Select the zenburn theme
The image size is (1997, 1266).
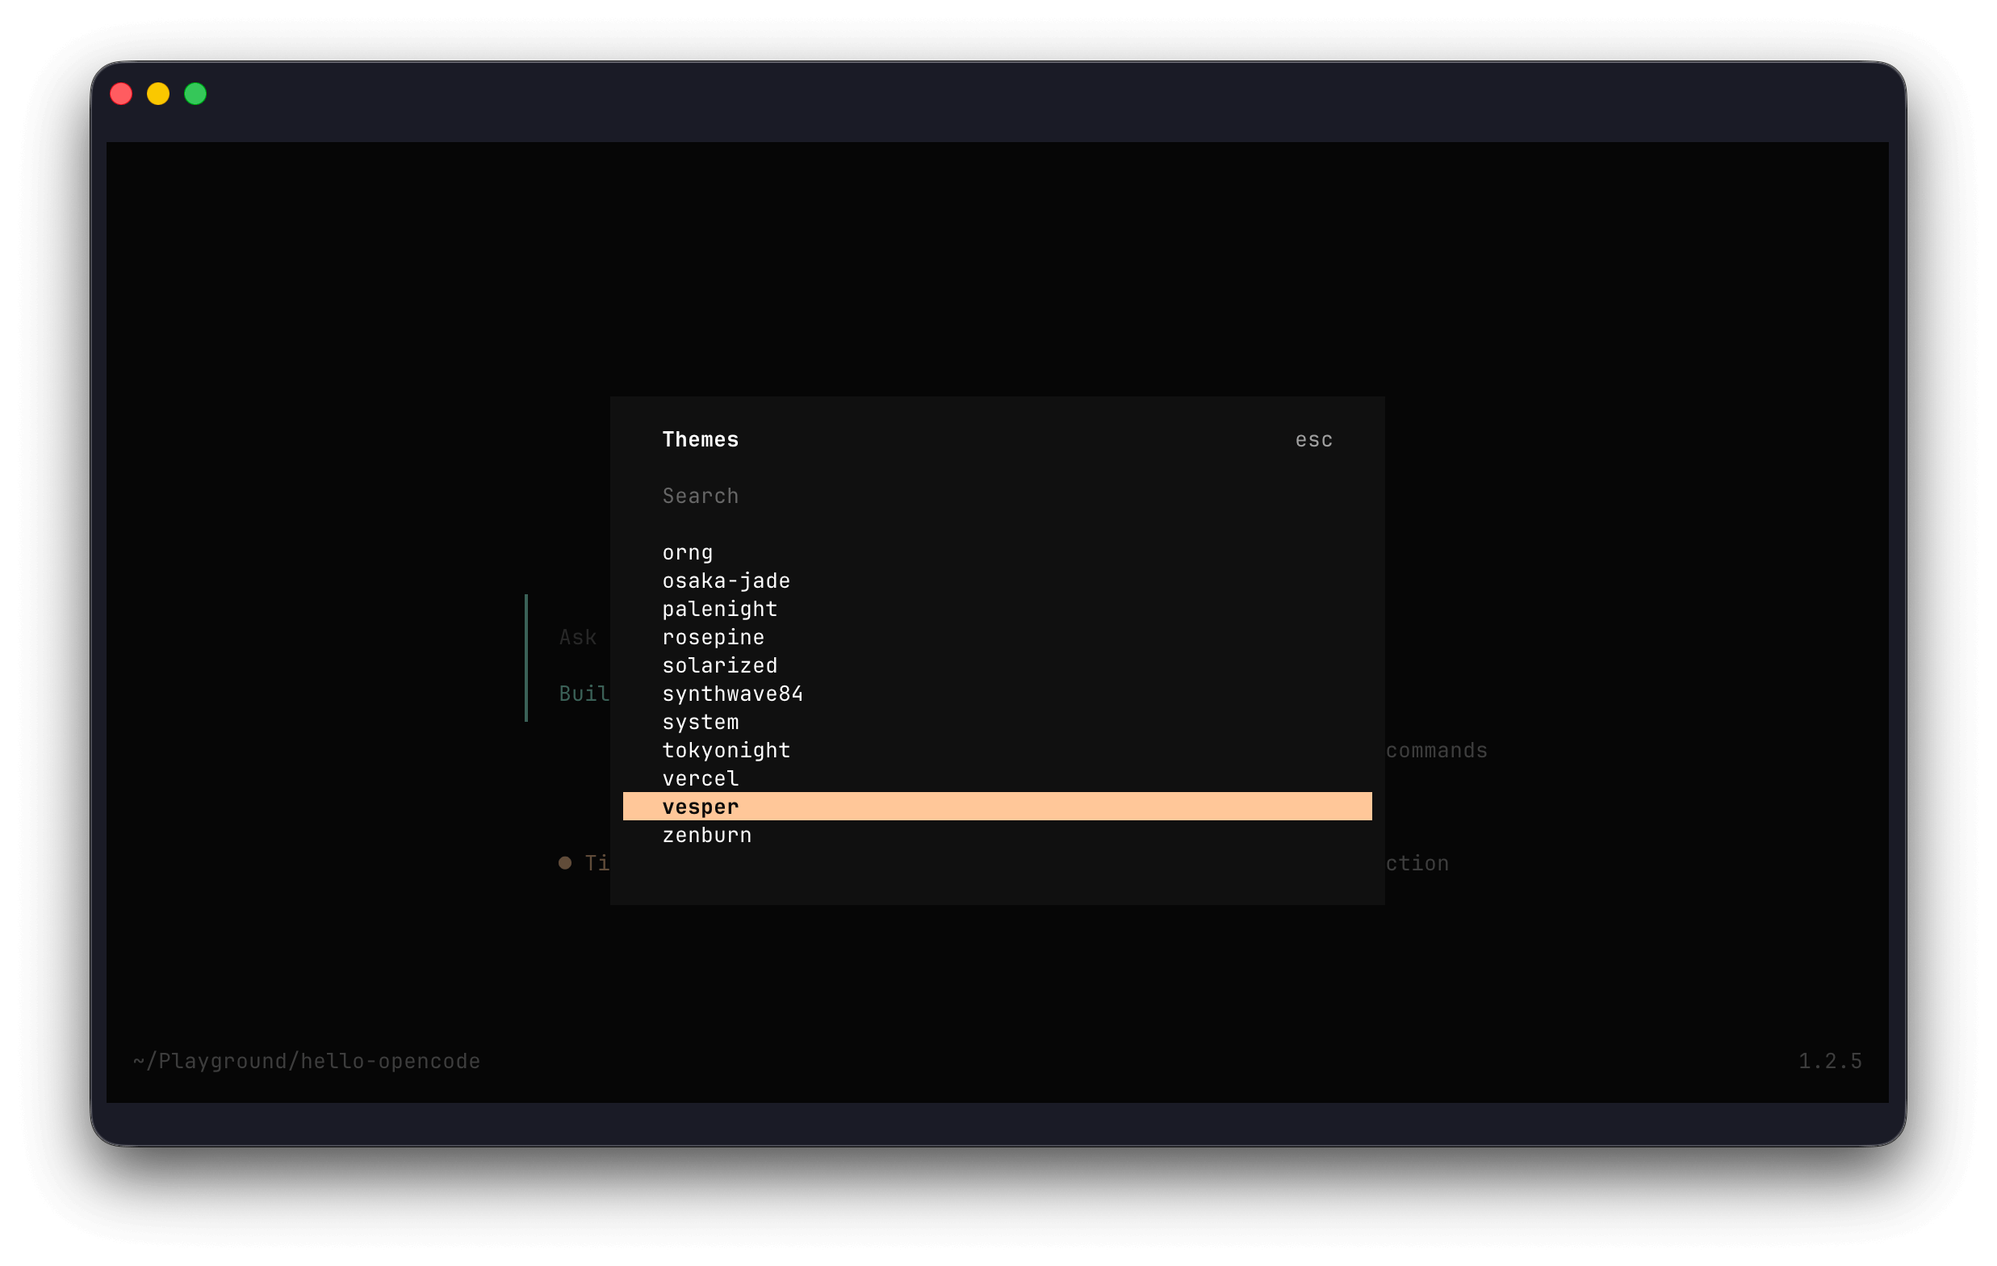706,835
